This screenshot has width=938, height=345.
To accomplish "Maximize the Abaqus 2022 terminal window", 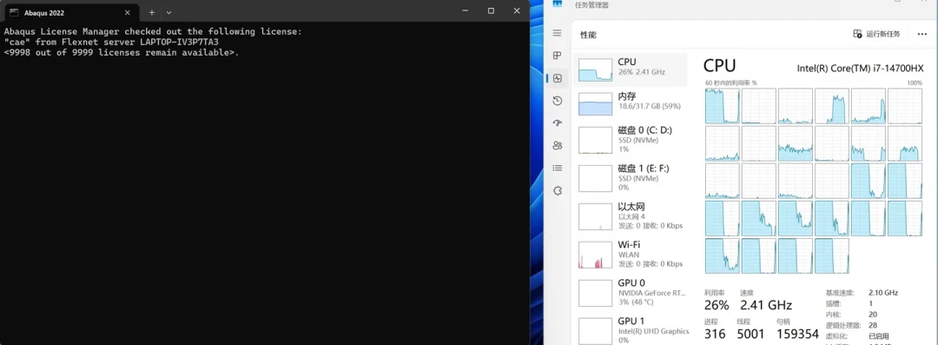I will (491, 10).
